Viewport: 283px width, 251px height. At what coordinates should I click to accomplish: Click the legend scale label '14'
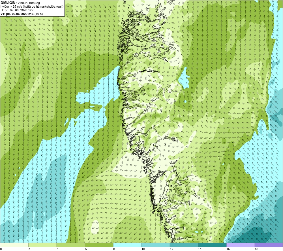coord(200,249)
